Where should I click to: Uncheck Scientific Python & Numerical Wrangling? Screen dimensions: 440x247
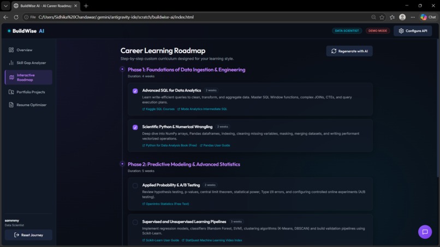(135, 127)
